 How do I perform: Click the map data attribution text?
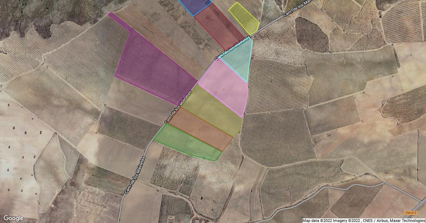coord(364,220)
